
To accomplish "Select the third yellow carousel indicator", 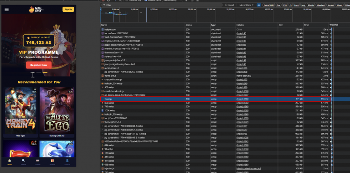I will pyautogui.click(x=45, y=73).
